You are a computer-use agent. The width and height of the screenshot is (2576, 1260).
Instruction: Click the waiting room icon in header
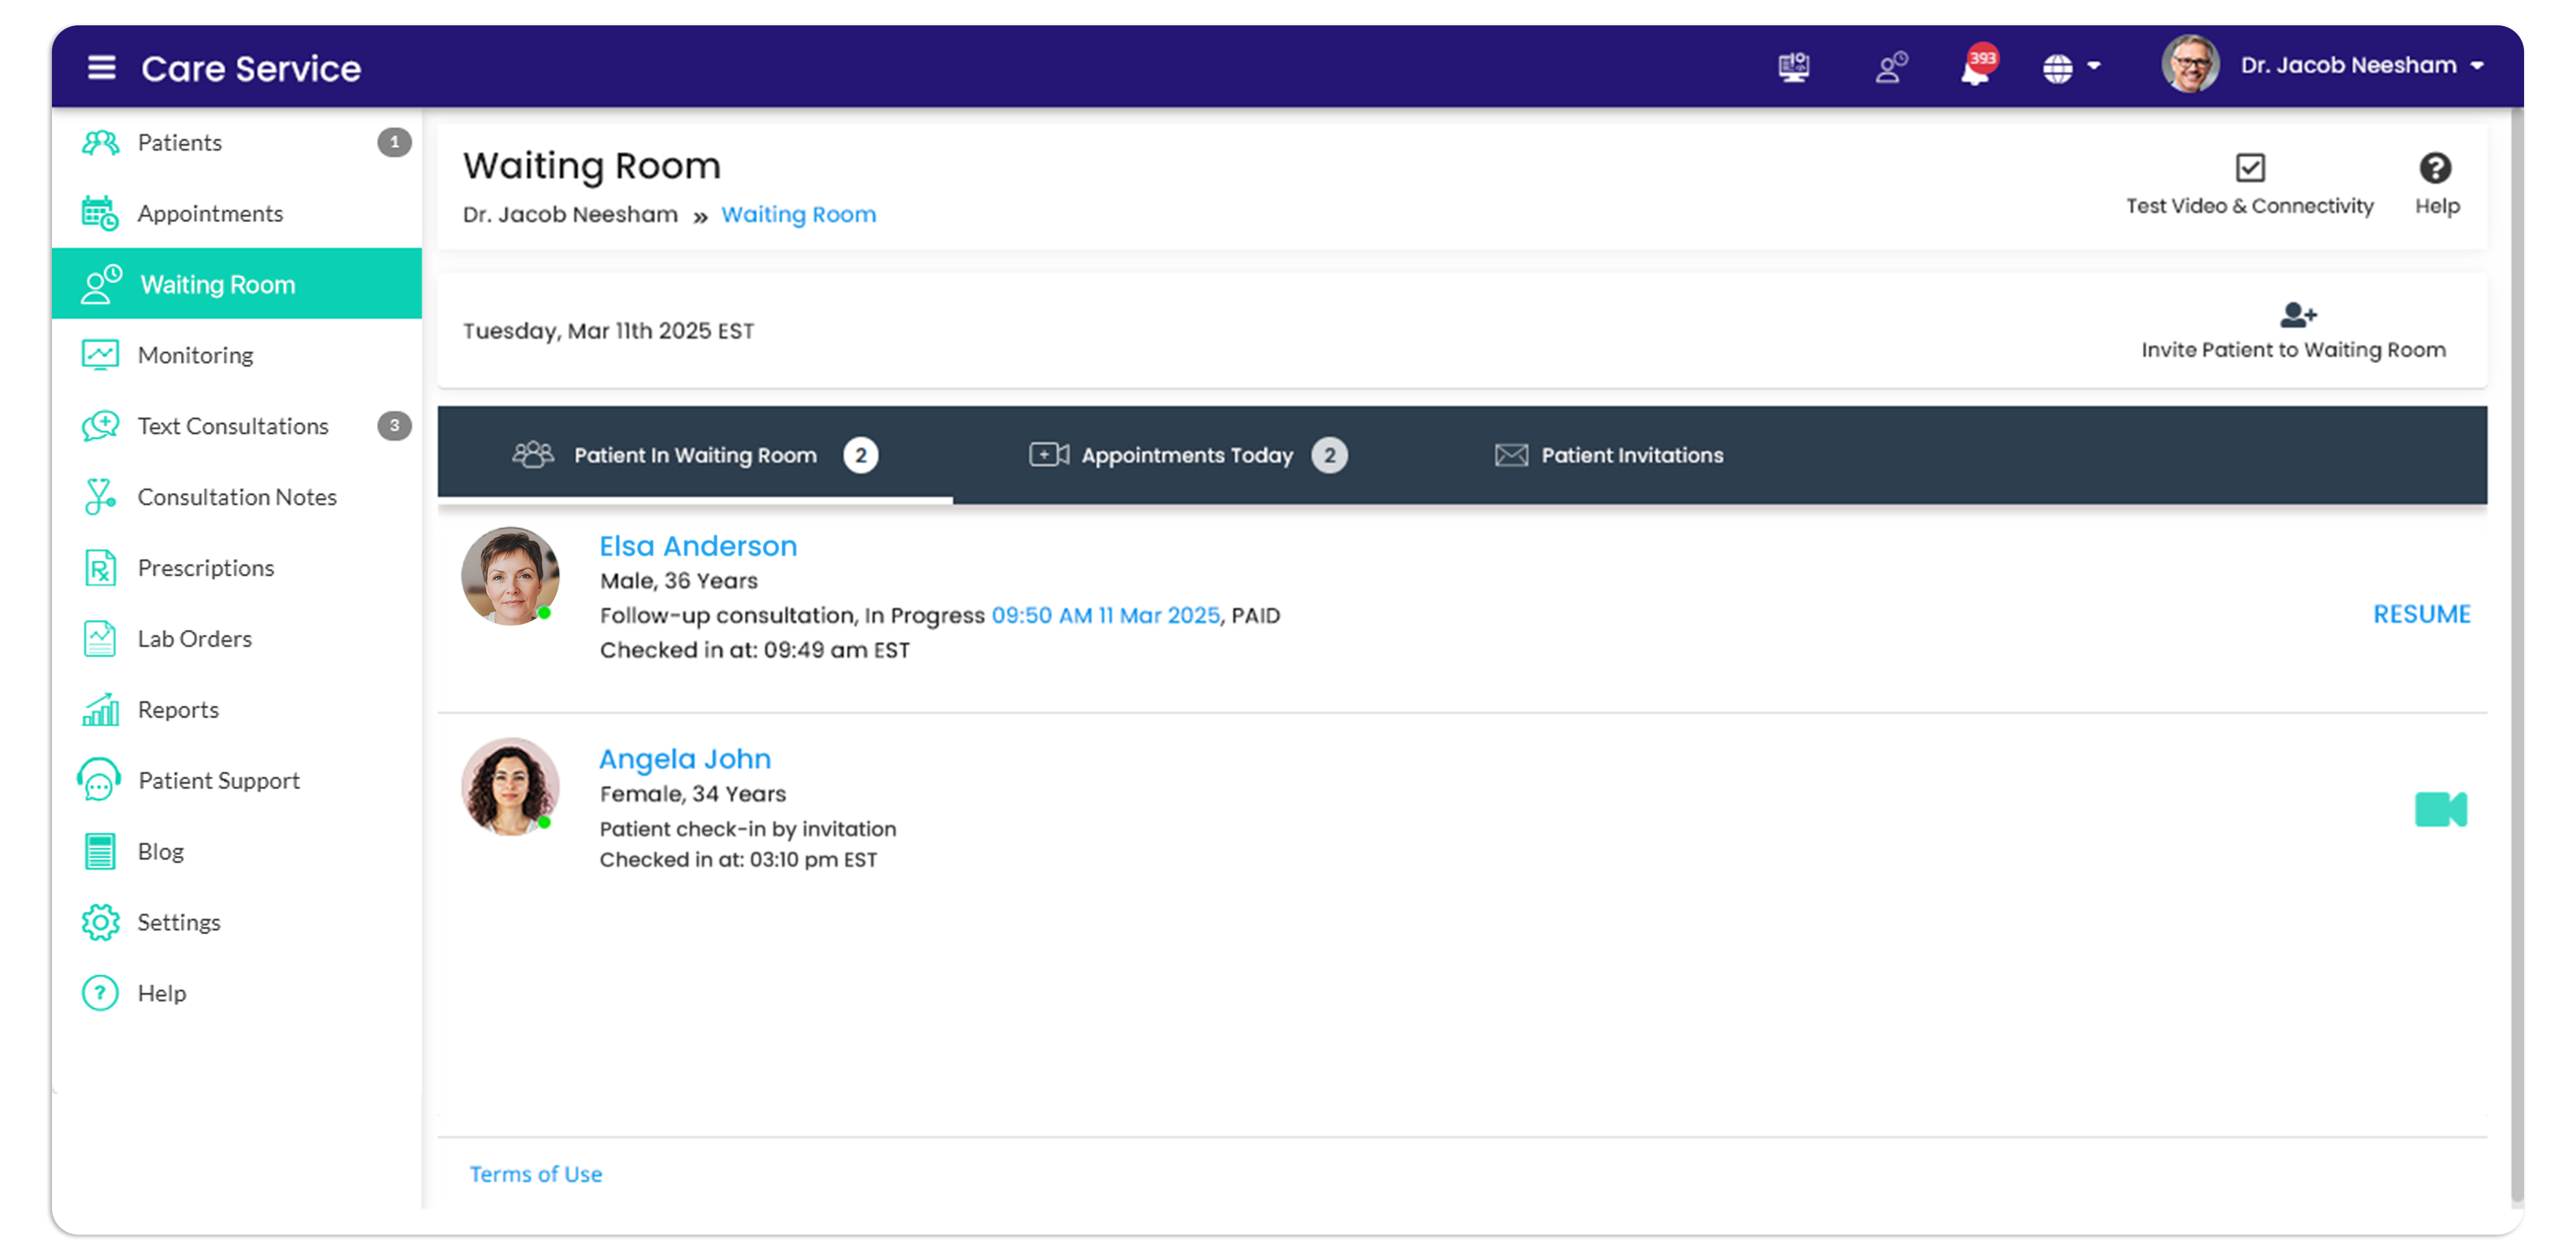(1891, 67)
